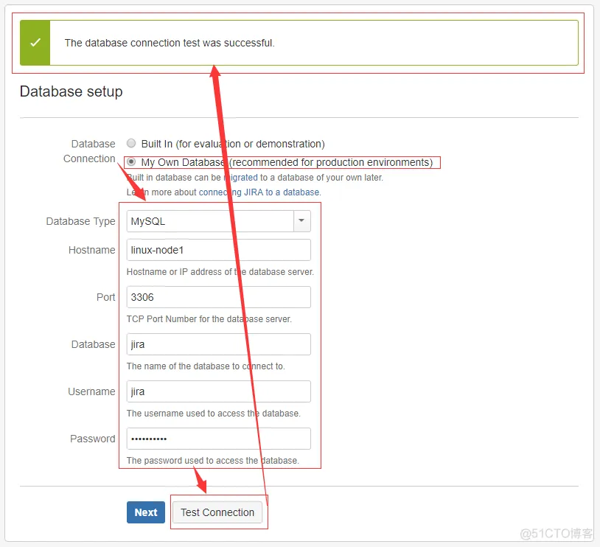Click the 'Username' field label

tap(91, 391)
